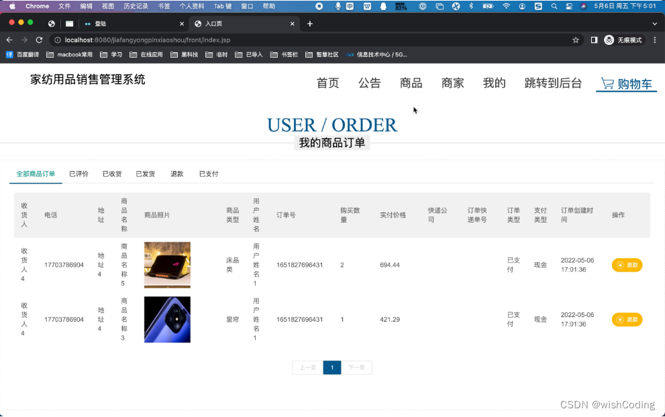Bookmark this page with the star icon
The width and height of the screenshot is (665, 417).
click(575, 40)
